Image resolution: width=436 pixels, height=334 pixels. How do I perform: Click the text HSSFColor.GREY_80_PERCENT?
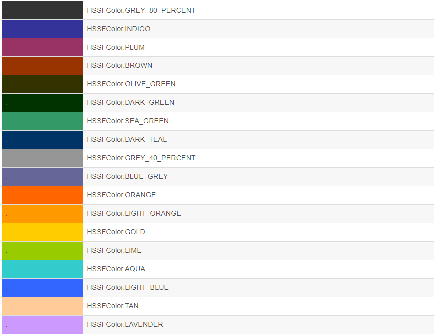point(141,10)
